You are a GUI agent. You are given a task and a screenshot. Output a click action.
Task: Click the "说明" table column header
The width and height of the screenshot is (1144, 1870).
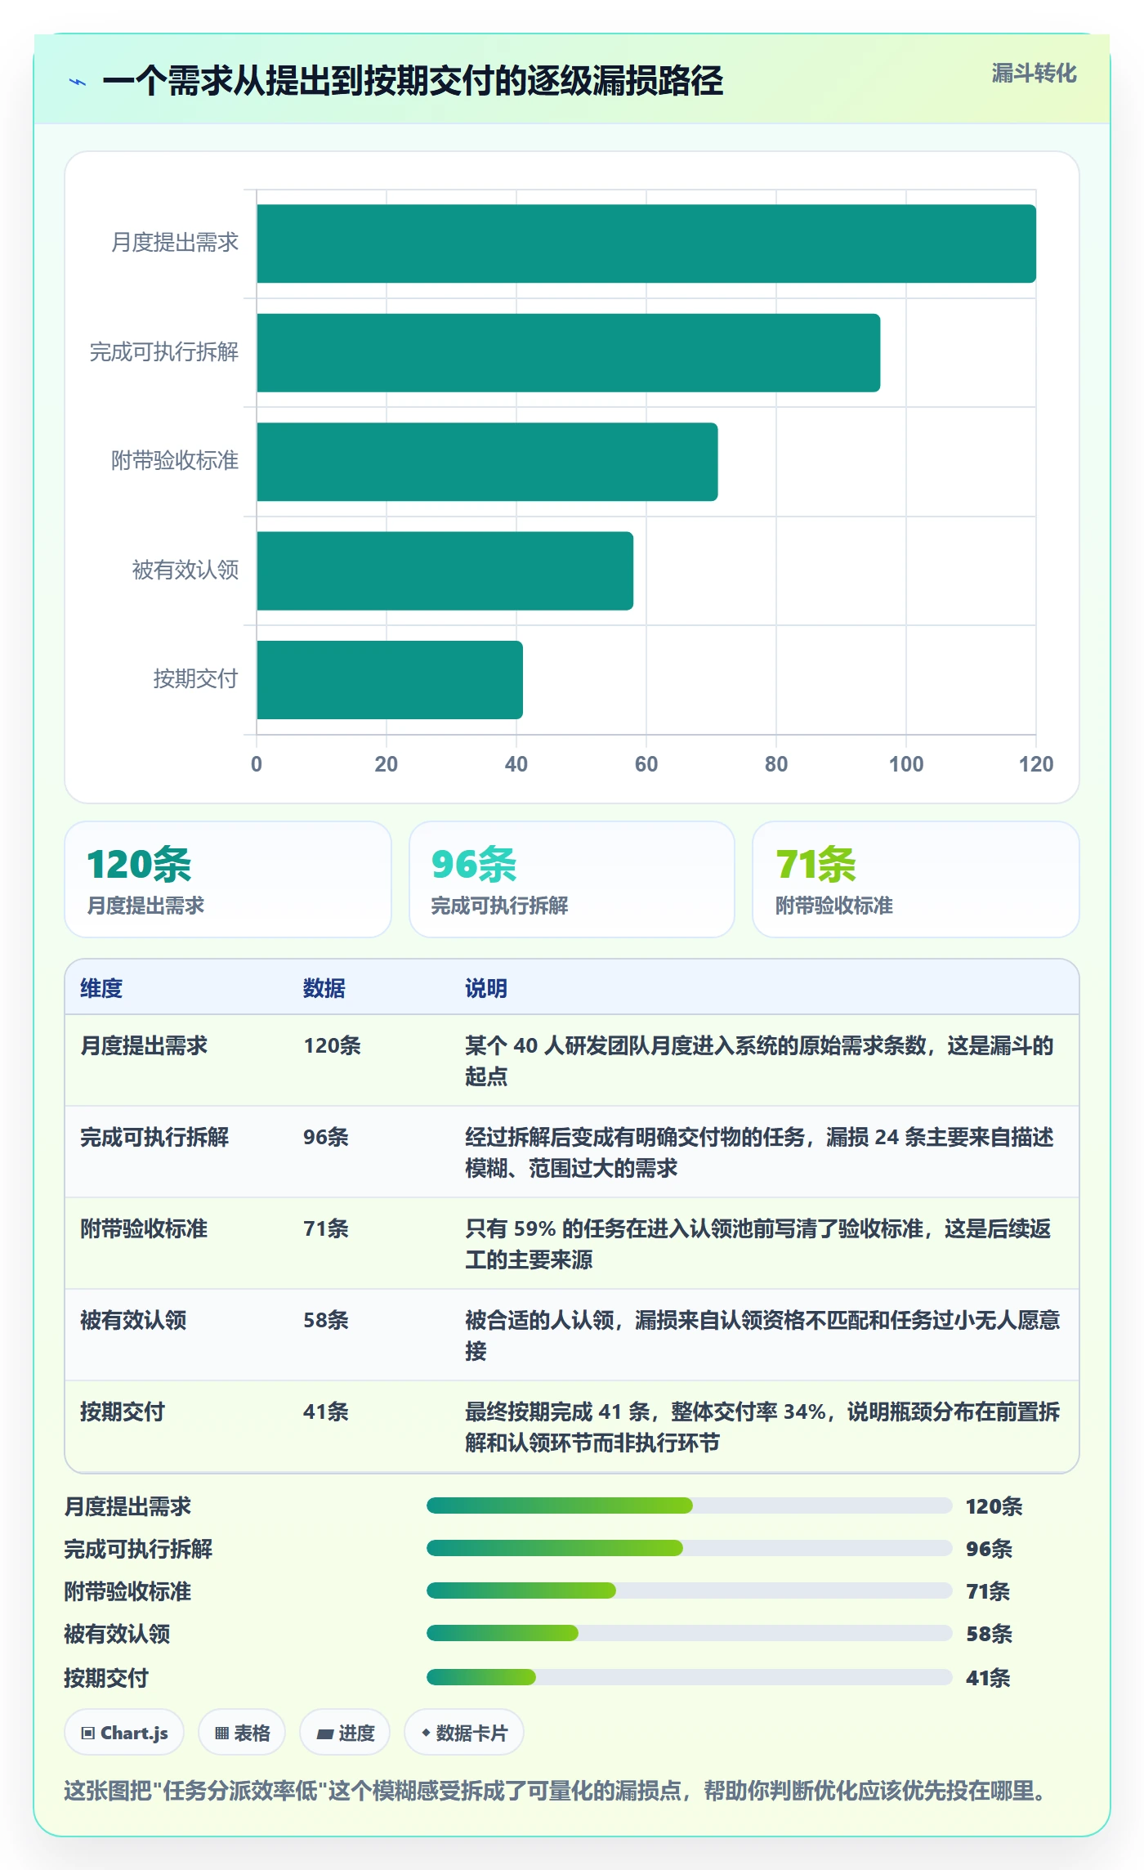click(x=486, y=988)
